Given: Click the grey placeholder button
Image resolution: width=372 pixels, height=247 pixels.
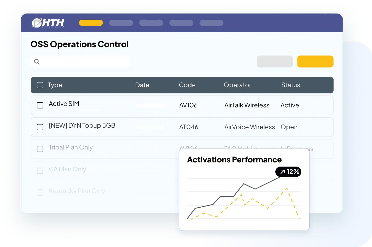Looking at the screenshot, I should (x=275, y=61).
